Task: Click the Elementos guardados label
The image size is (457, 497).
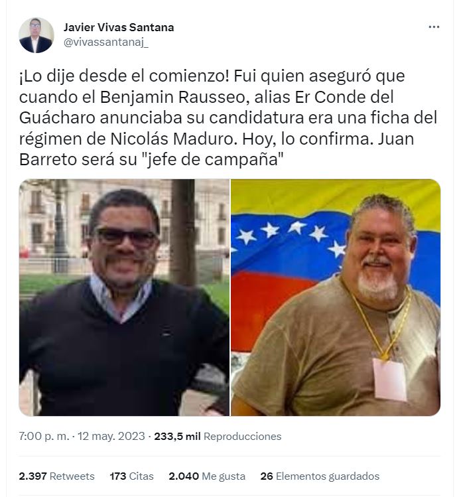Action: tap(328, 476)
